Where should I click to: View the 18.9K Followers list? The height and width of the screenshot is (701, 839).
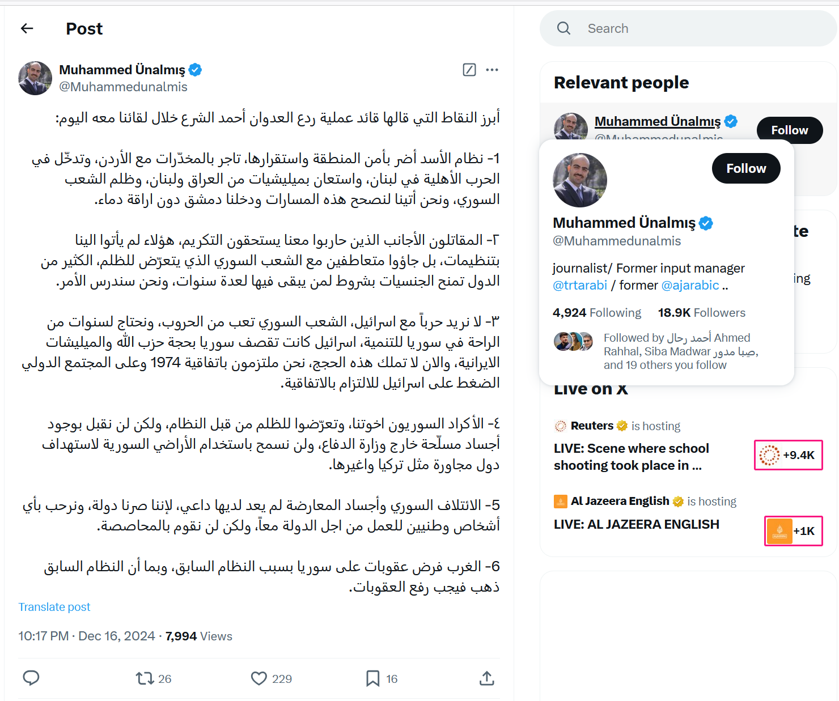coord(701,313)
